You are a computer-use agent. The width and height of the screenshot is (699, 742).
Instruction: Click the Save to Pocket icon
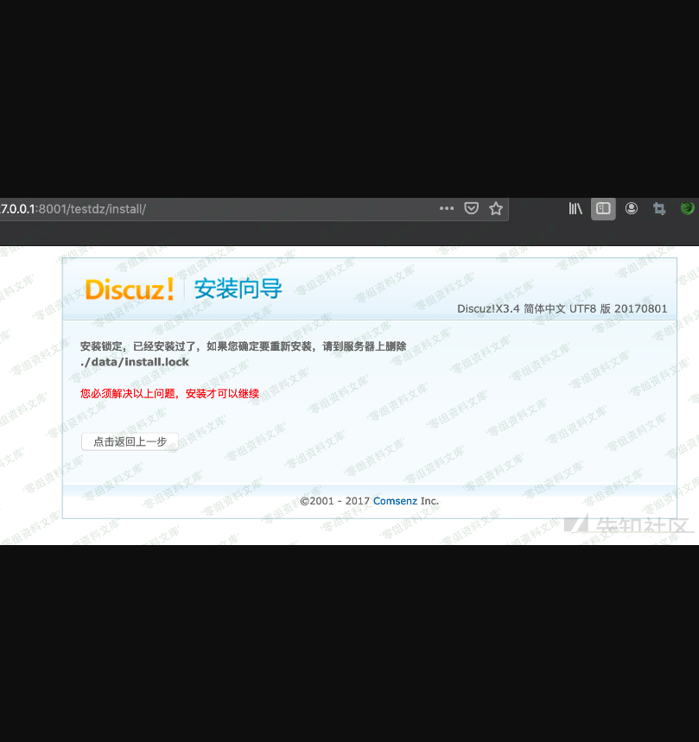[x=472, y=208]
